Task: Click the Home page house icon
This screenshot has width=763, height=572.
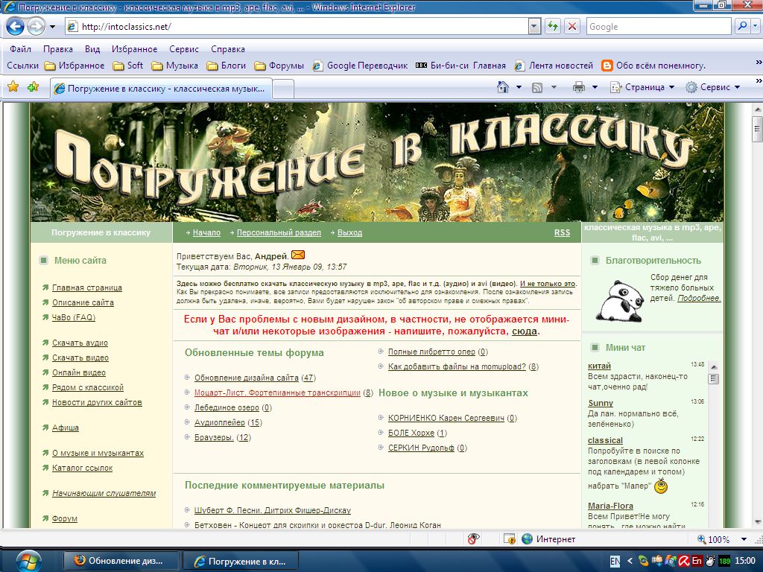Action: [503, 87]
